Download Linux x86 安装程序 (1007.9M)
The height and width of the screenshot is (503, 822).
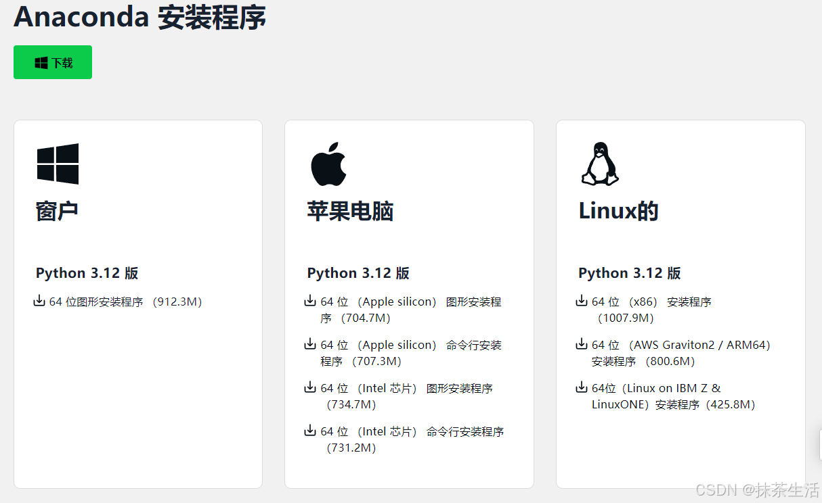pyautogui.click(x=652, y=310)
